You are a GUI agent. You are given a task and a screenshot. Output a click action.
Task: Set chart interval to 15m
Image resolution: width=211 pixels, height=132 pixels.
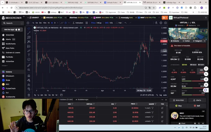pos(45,23)
